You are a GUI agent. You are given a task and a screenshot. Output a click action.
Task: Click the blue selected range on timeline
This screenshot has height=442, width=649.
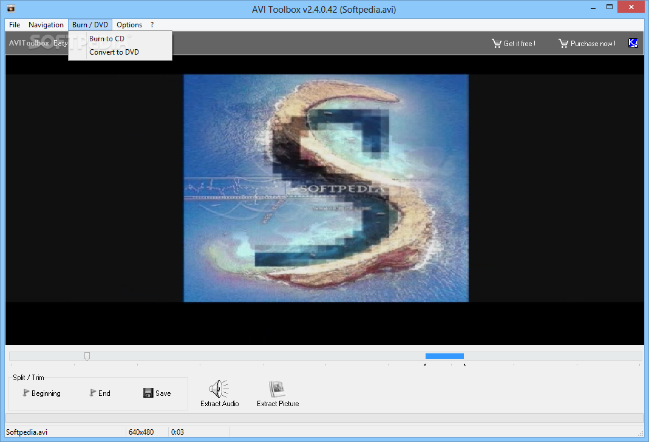[x=444, y=356]
